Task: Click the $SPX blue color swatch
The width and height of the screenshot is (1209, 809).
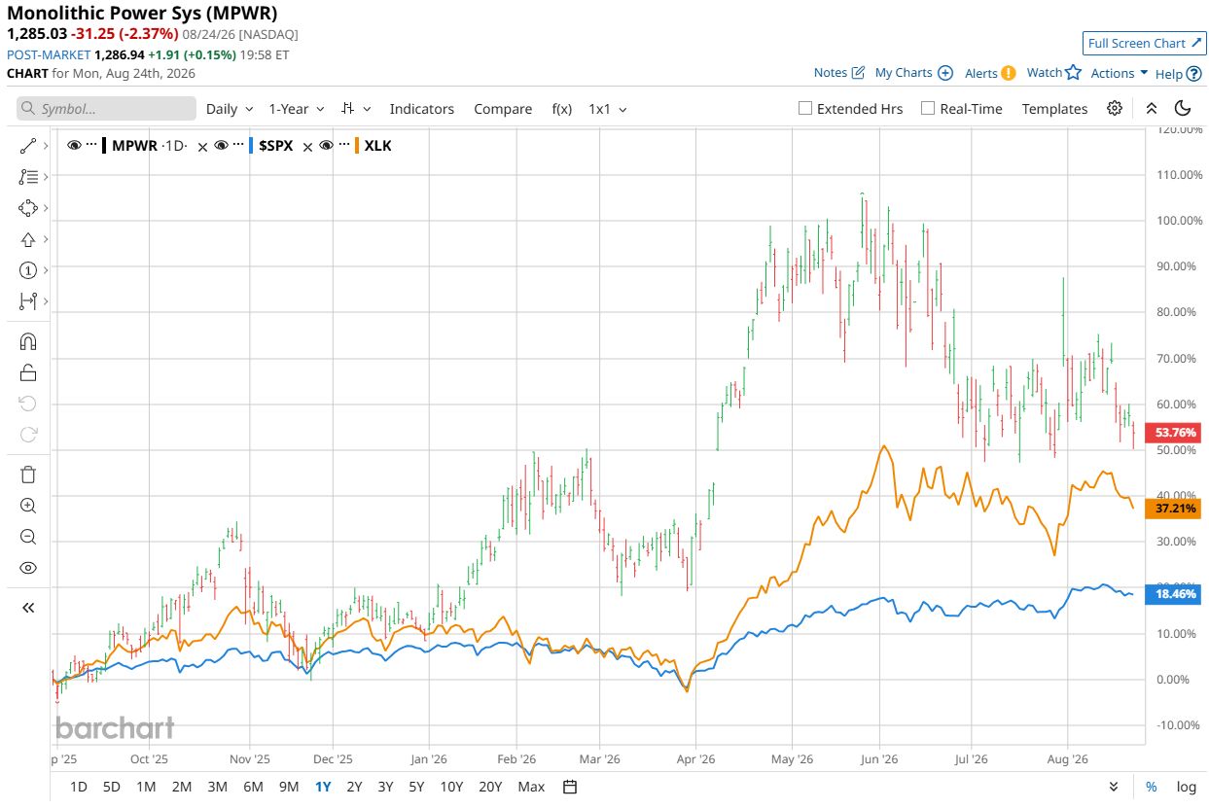Action: pos(252,146)
